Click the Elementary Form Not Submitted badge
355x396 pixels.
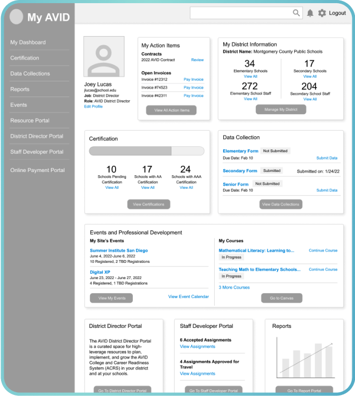[275, 151]
